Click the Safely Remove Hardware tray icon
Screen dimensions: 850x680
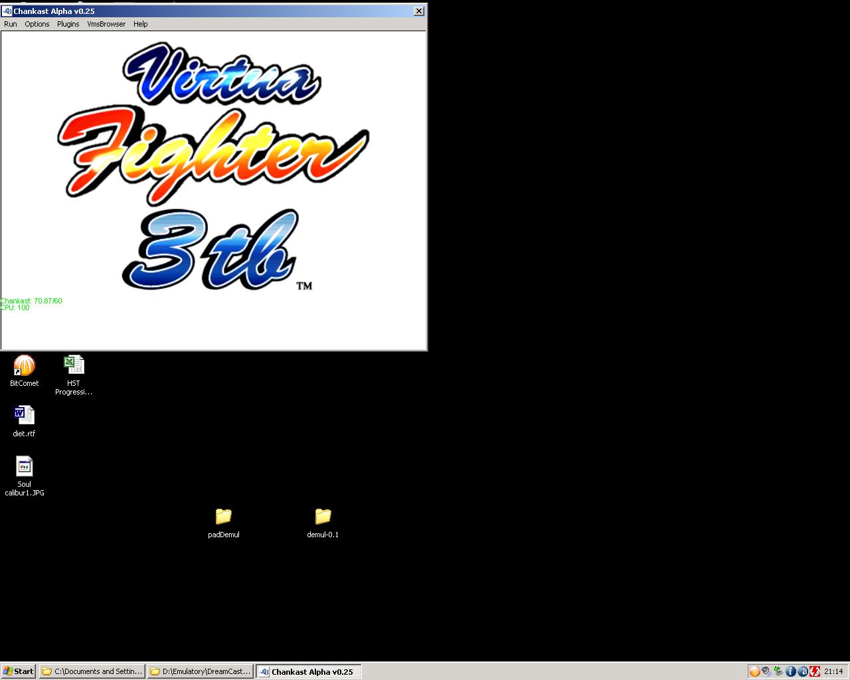tap(778, 671)
